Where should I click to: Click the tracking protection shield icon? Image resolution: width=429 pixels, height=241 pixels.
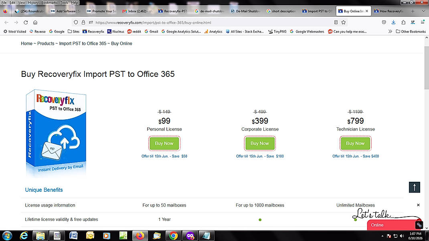[76, 22]
